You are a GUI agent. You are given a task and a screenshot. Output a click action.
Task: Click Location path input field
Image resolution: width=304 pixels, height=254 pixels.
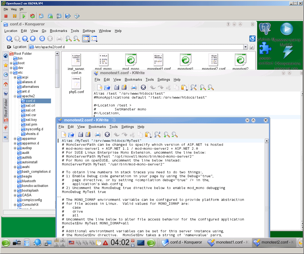pos(136,47)
